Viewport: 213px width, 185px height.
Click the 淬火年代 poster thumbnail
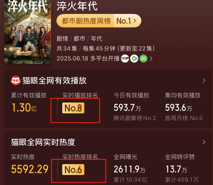pos(28,32)
